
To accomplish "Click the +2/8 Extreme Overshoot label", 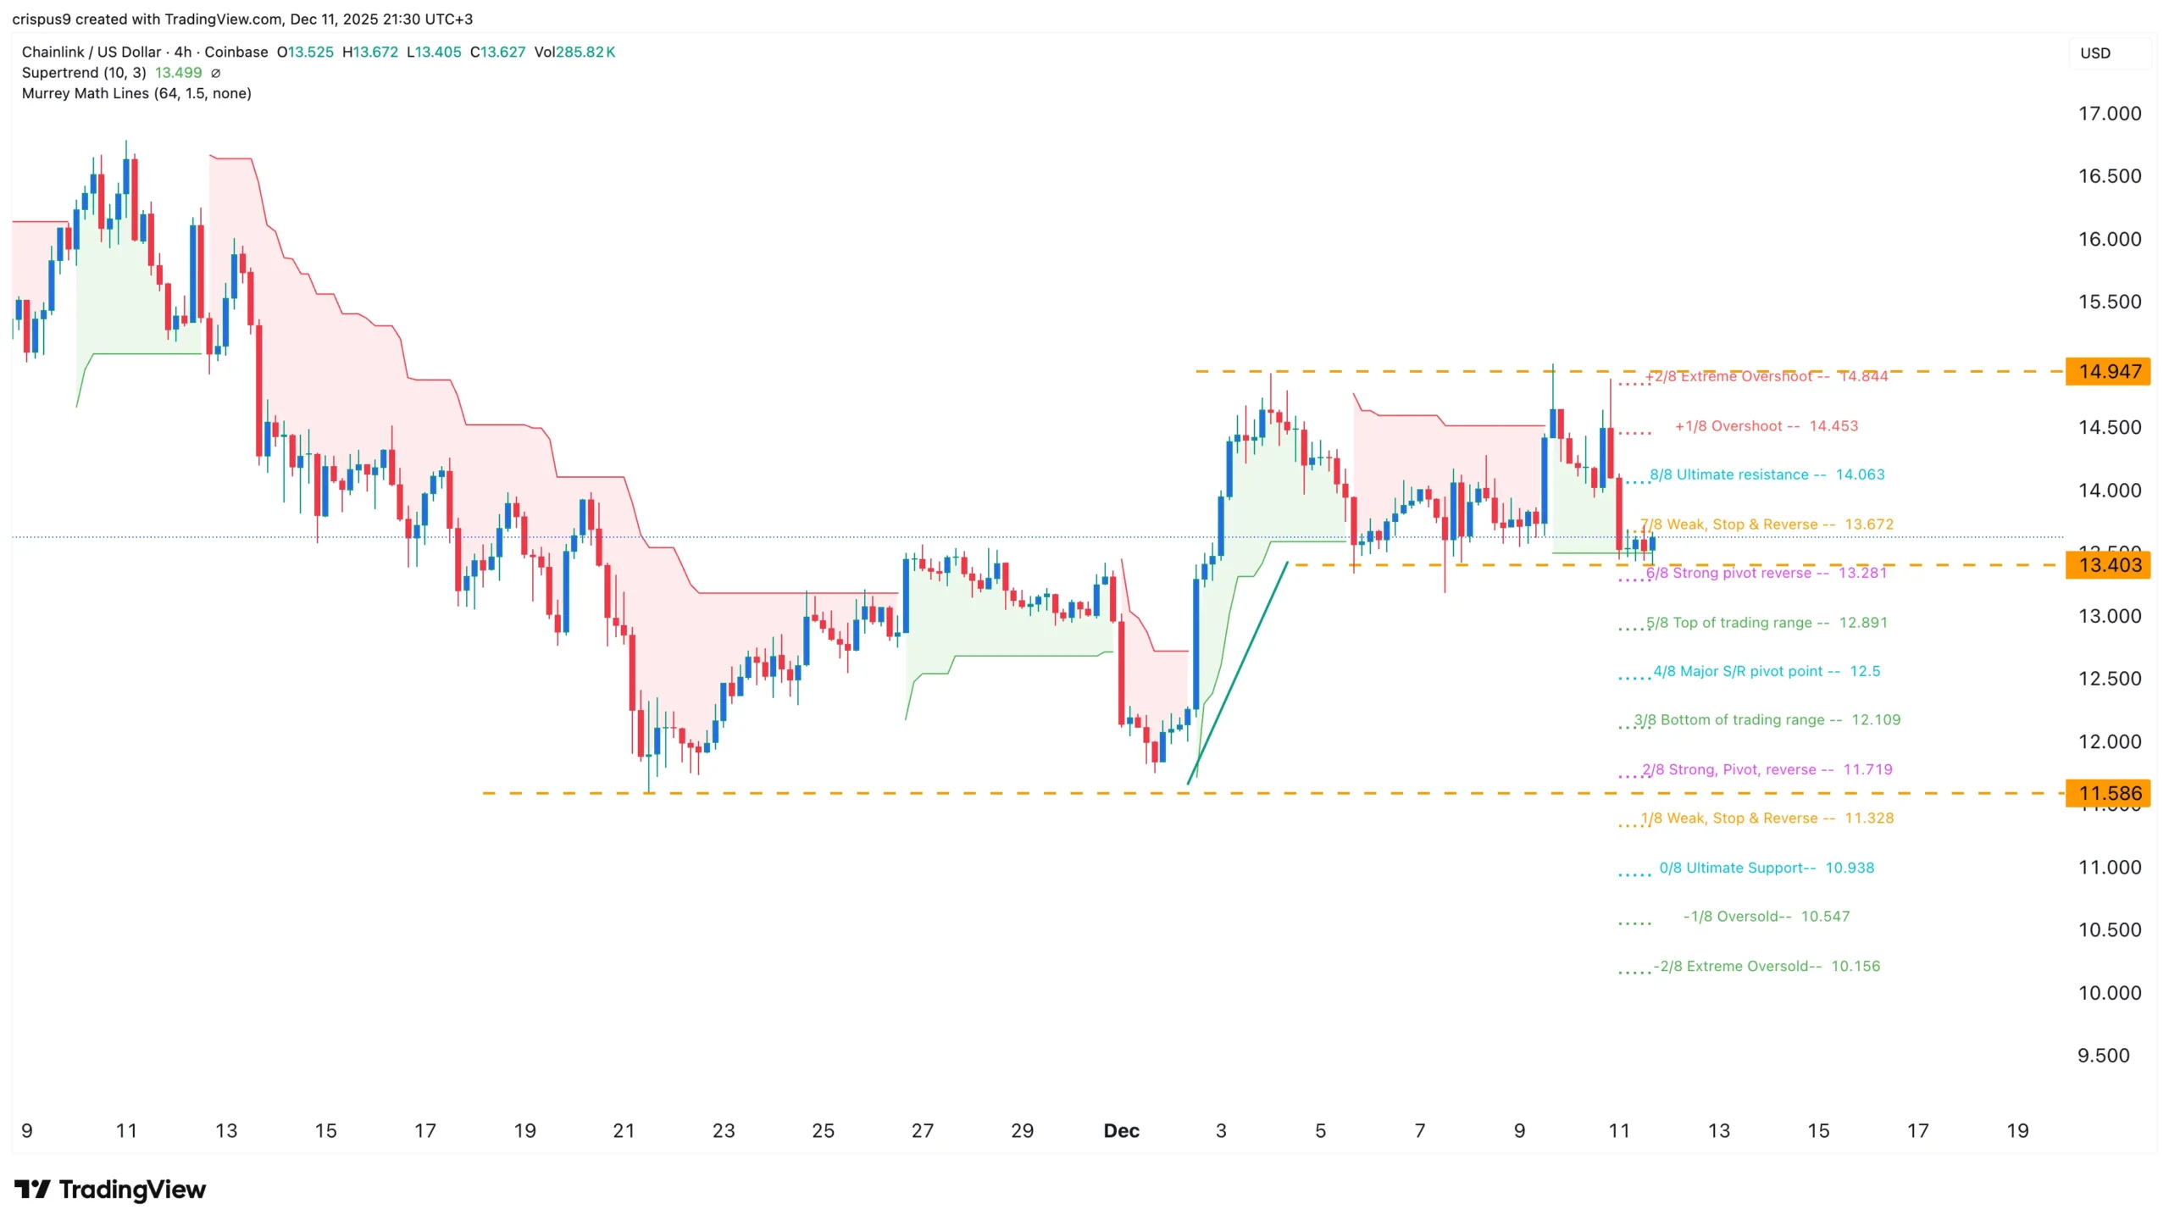I will [1766, 376].
